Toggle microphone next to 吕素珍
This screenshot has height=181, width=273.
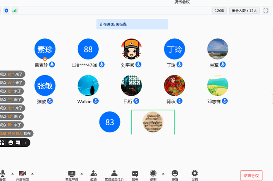point(52,65)
